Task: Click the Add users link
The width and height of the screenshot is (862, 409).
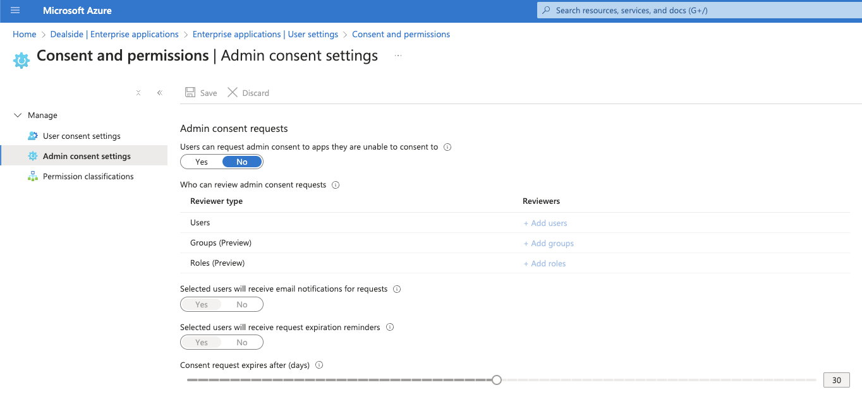Action: click(x=545, y=223)
